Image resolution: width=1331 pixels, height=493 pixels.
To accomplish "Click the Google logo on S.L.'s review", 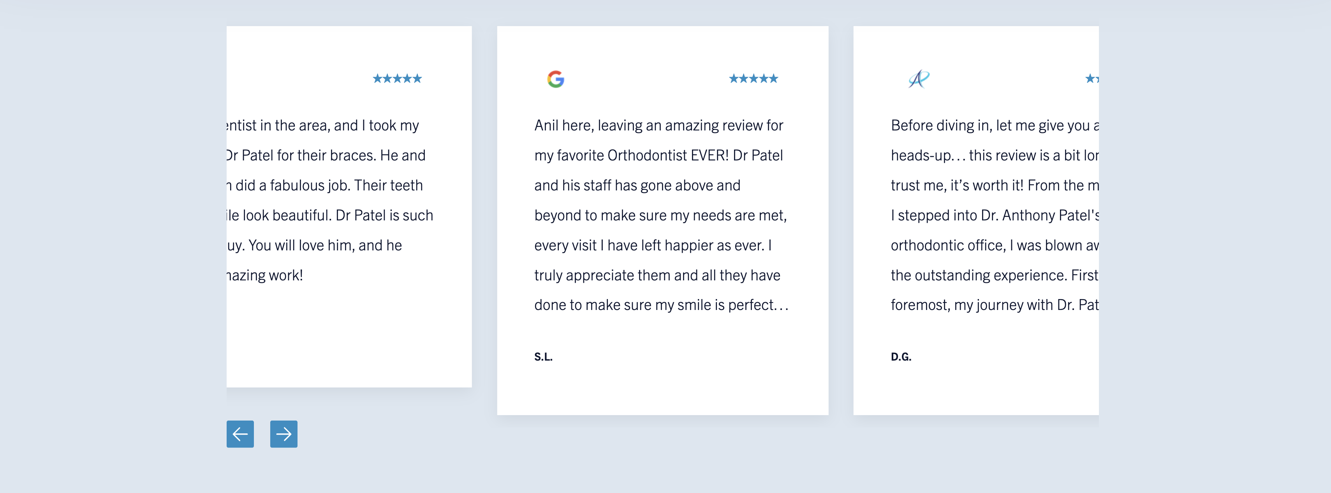I will 555,79.
